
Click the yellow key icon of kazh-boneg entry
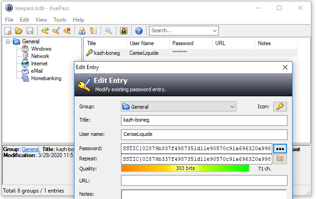pyautogui.click(x=89, y=53)
